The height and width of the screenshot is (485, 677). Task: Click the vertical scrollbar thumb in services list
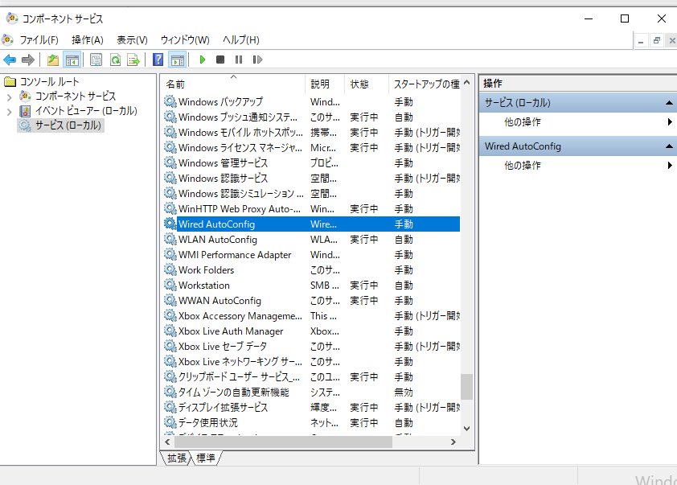(x=466, y=387)
